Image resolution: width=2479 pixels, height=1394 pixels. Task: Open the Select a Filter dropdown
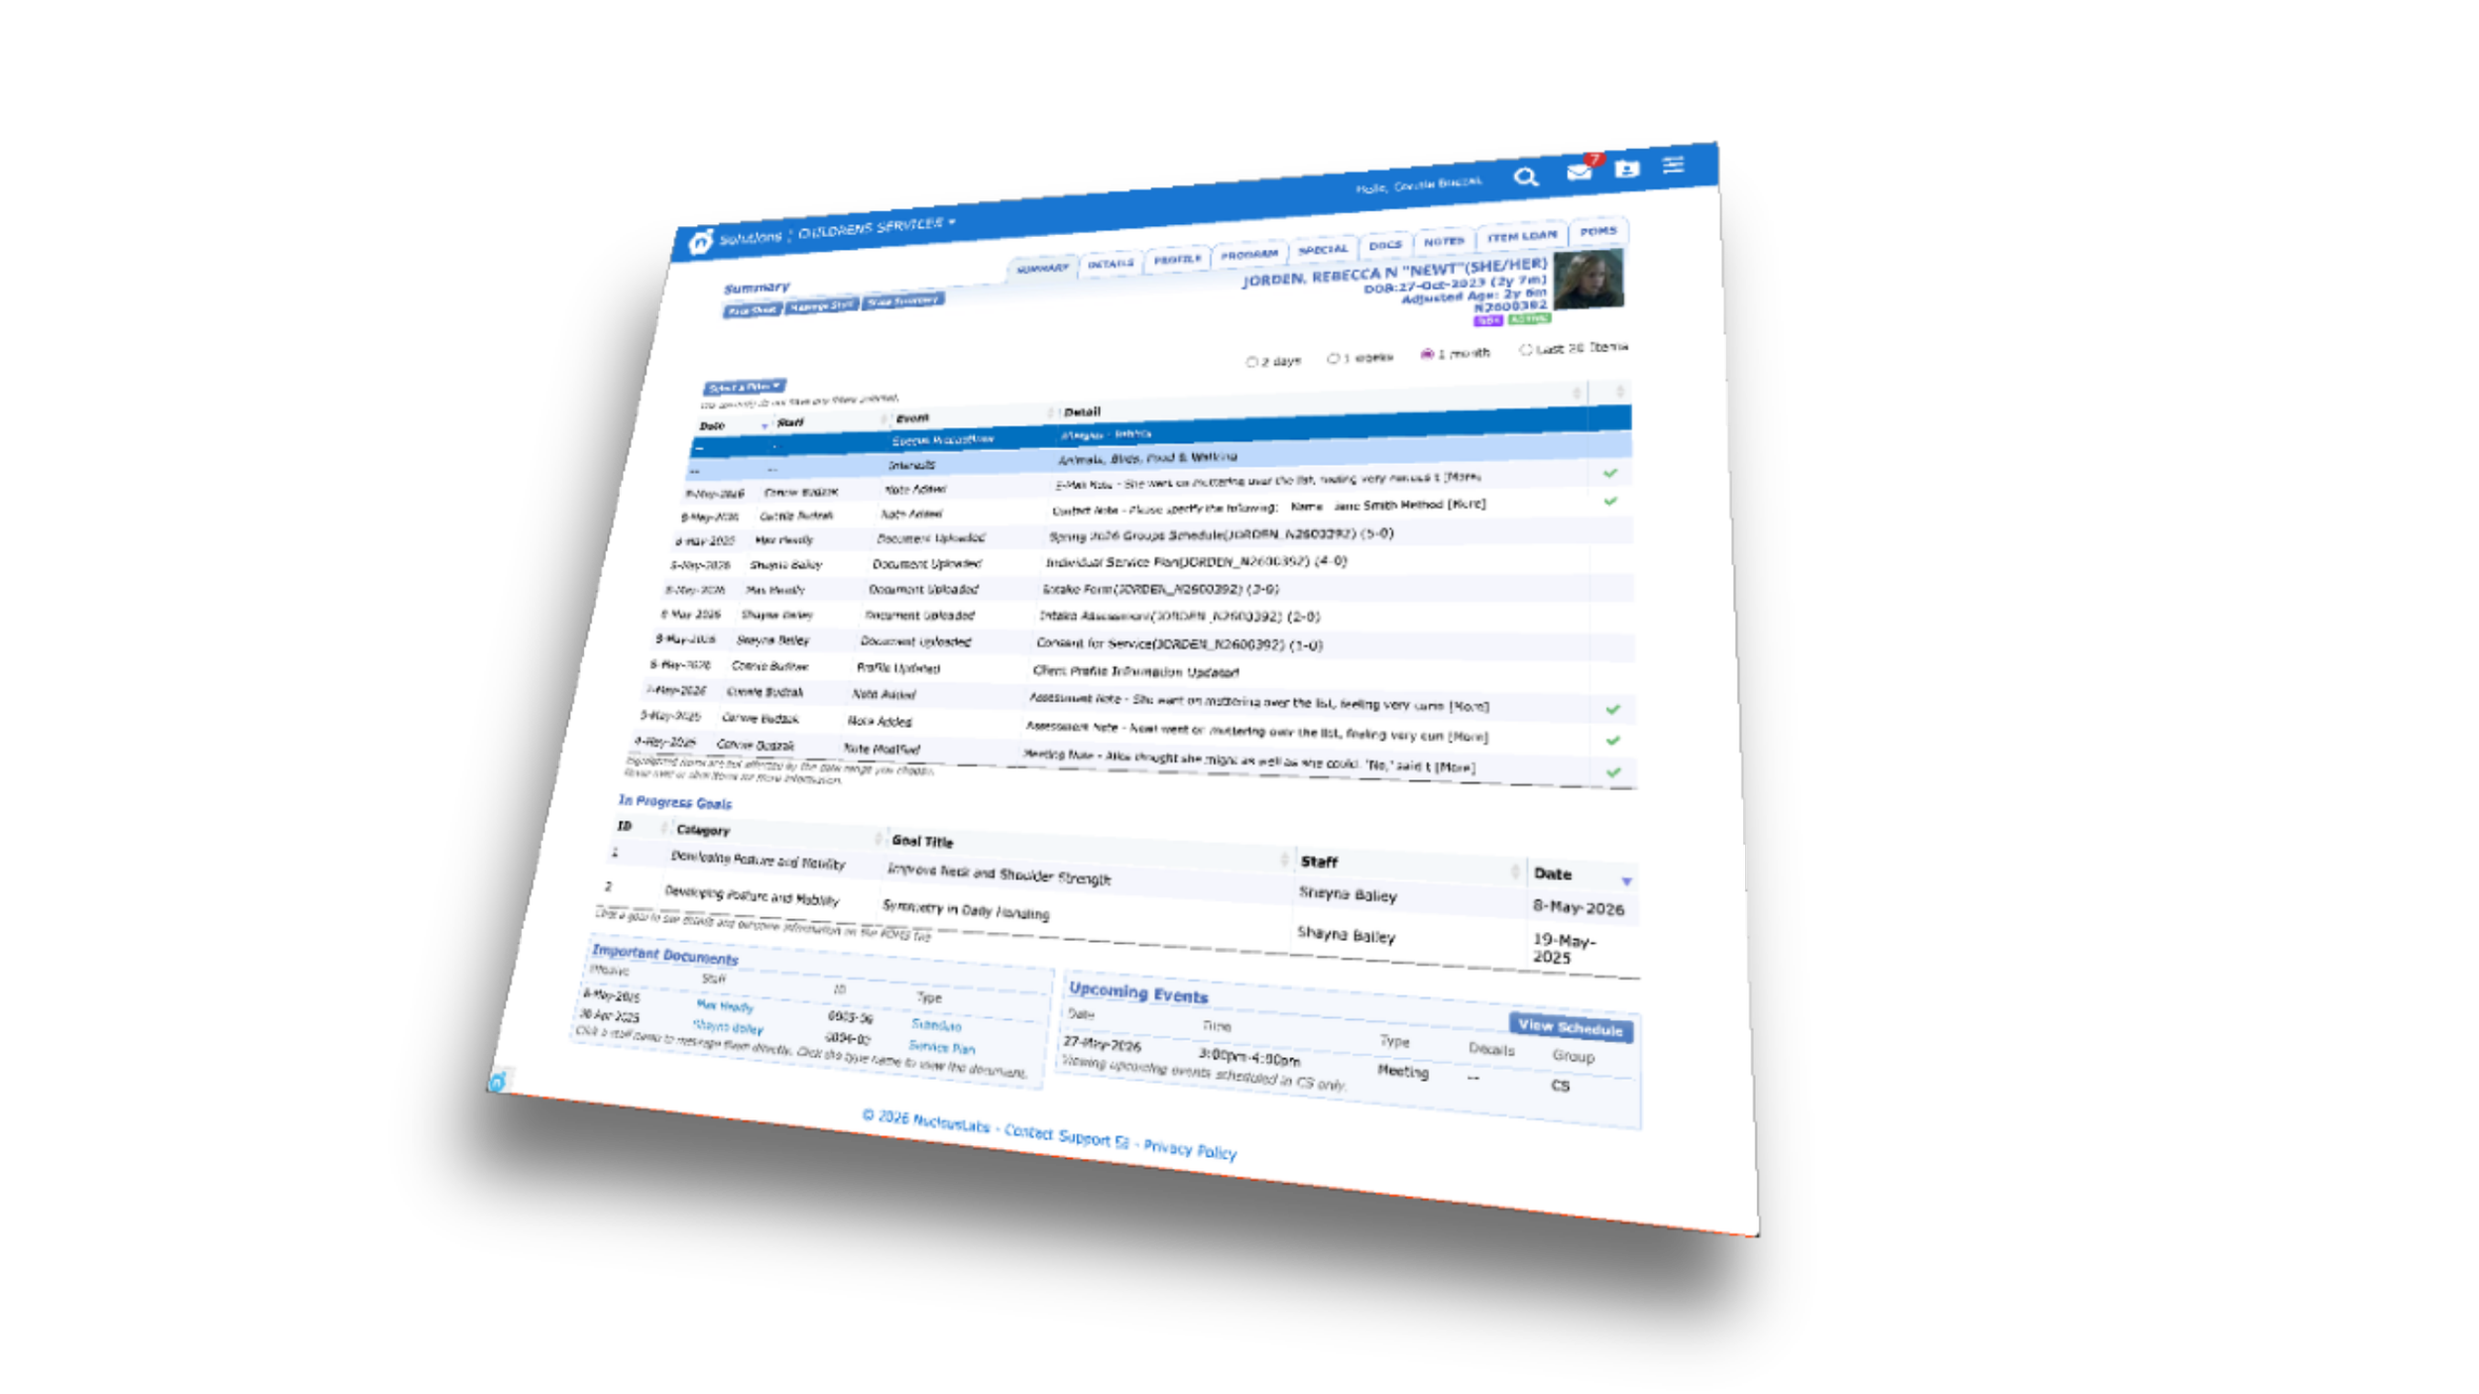click(x=744, y=387)
